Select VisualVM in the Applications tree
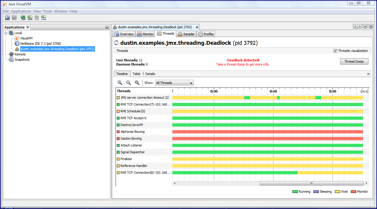377x209 pixels. tap(26, 38)
